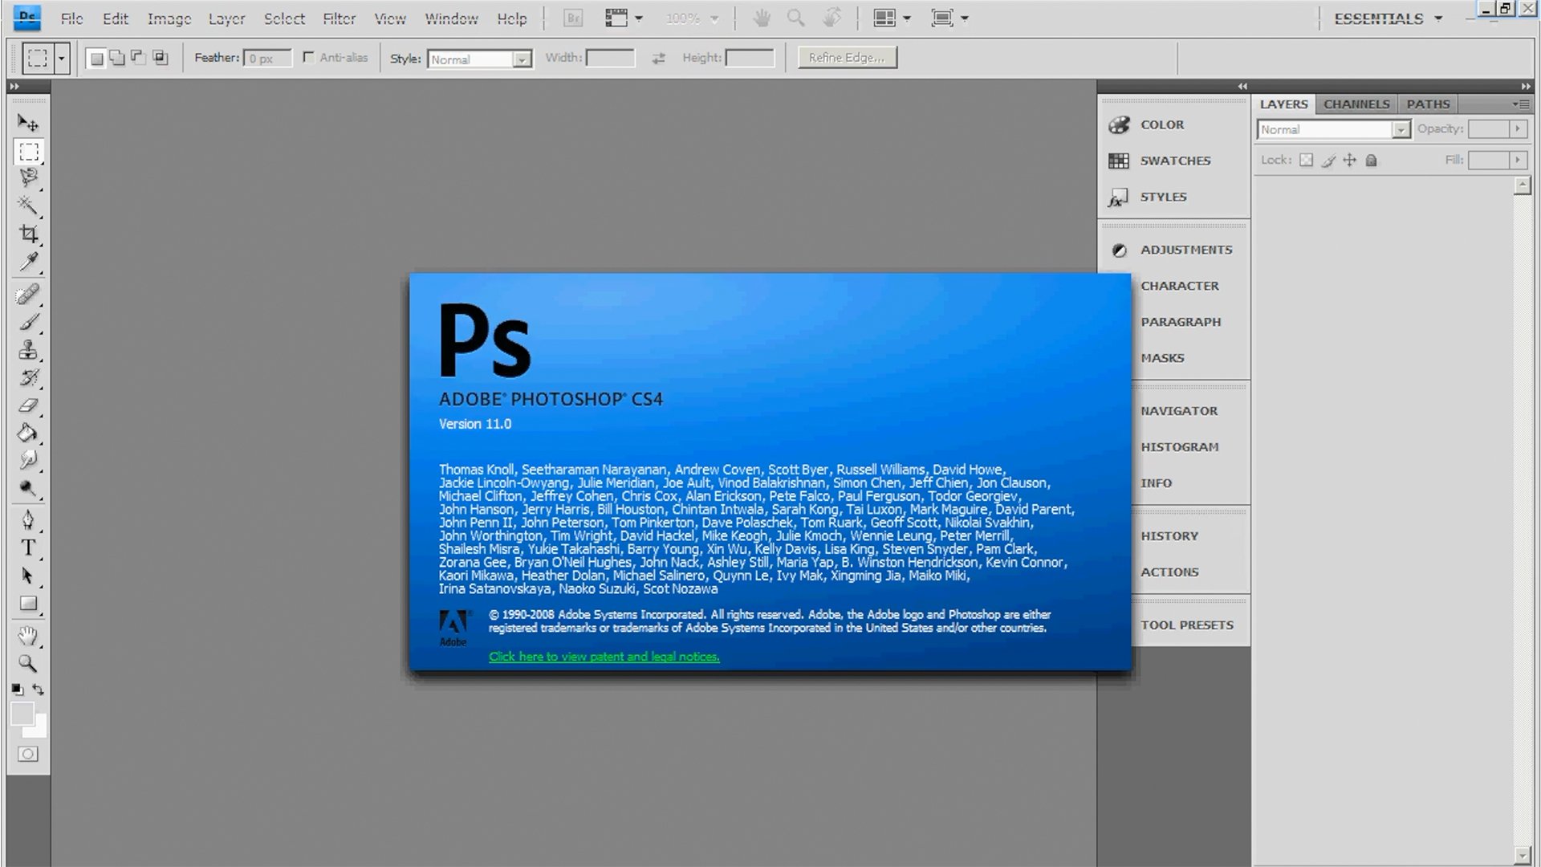Select the Zoom tool in toolbox
Viewport: 1541px width, 867px height.
click(x=28, y=664)
